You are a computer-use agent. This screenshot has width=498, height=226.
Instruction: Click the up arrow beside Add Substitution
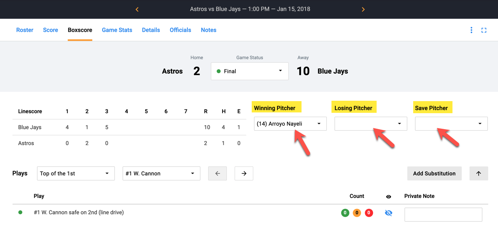point(479,173)
